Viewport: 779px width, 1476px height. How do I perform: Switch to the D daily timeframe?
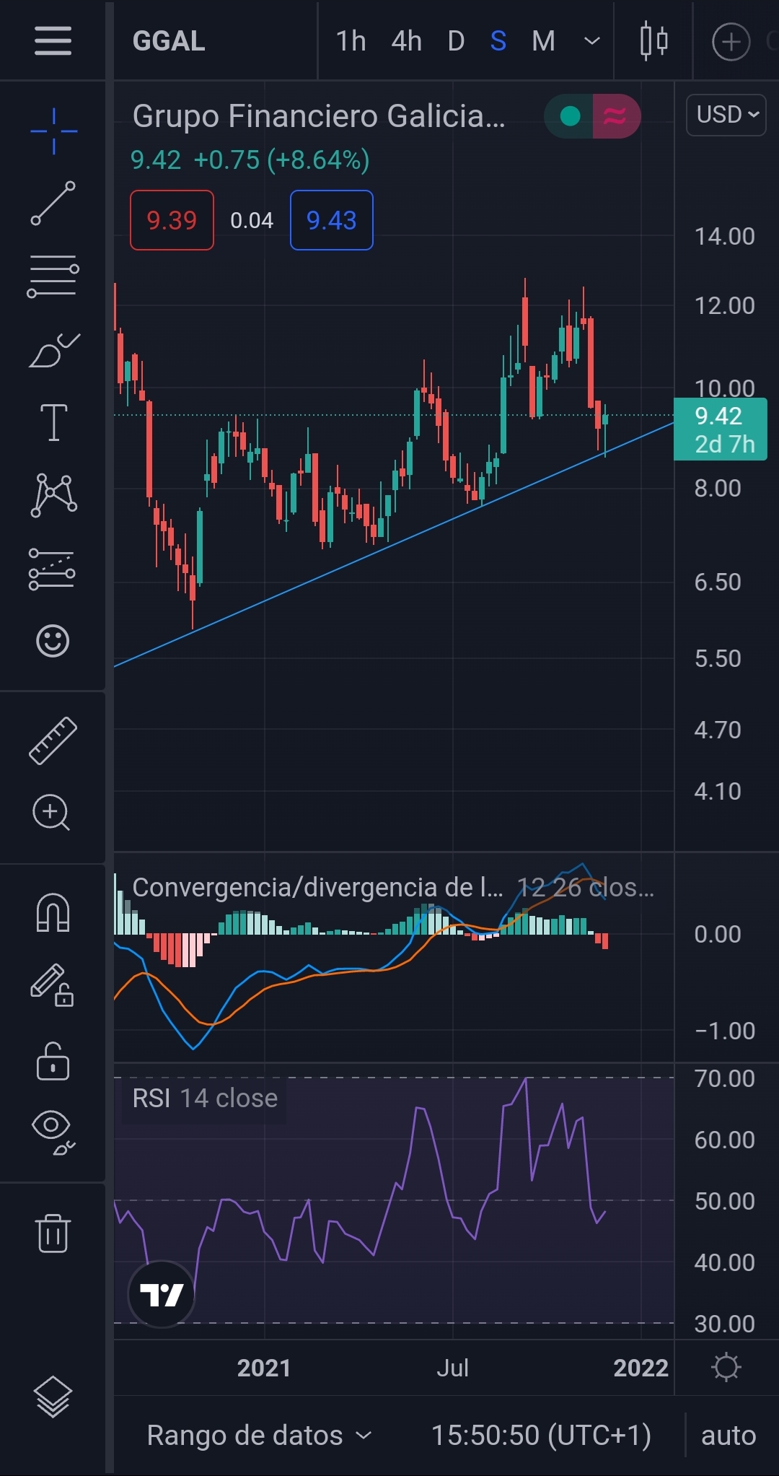456,41
